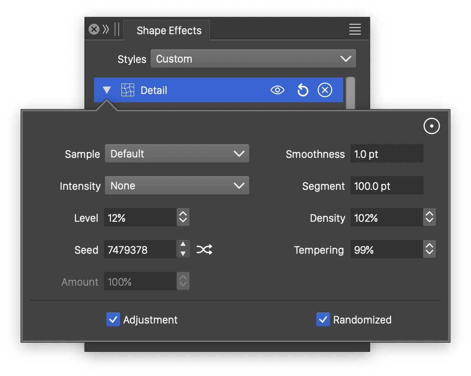Click the double chevron collapse panel icon

pos(106,30)
